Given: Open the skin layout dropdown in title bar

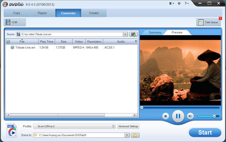Looking at the screenshot, I should 172,3.
